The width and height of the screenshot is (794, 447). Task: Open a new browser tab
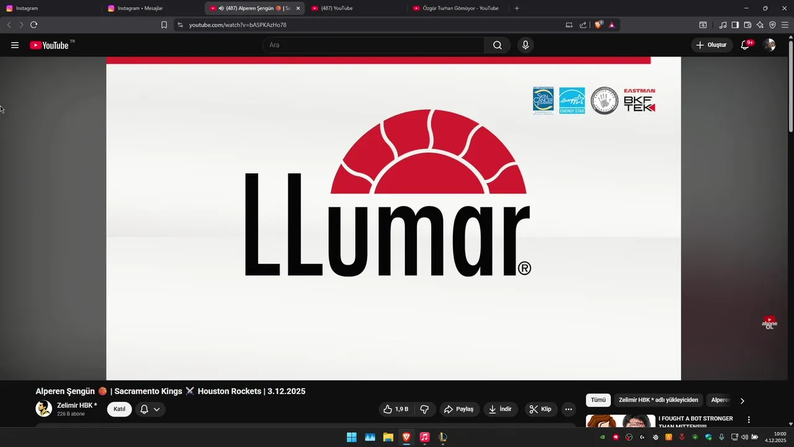[517, 8]
